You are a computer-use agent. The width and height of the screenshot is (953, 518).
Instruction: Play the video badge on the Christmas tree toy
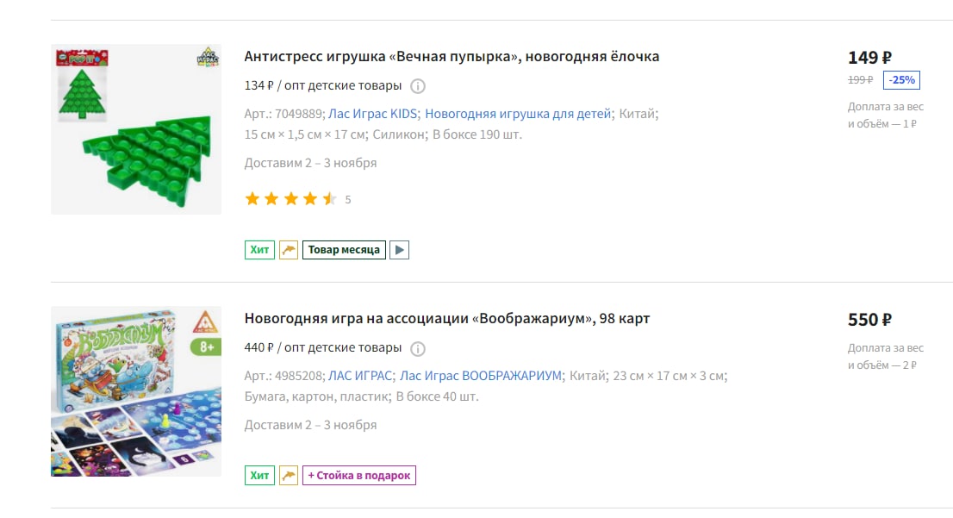coord(399,250)
